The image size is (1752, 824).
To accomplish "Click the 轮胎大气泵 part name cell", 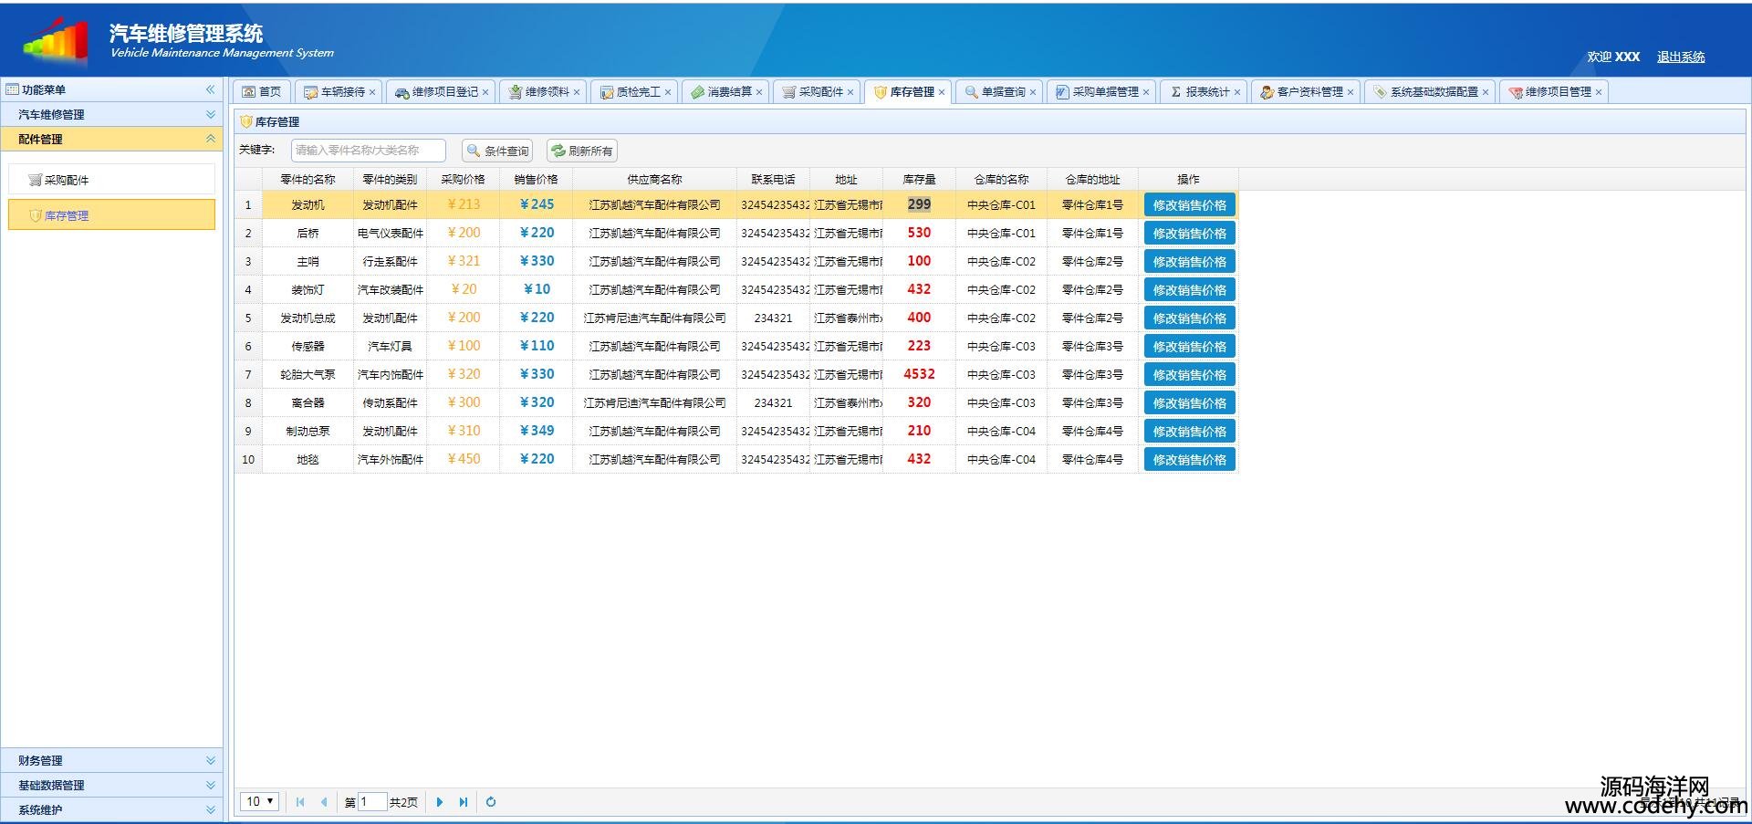I will pos(308,375).
